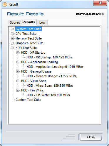Collapse the HDD Test Suite node

(12, 48)
